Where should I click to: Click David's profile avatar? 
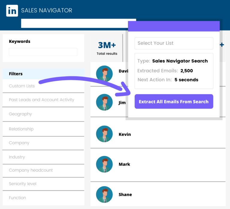104,74
